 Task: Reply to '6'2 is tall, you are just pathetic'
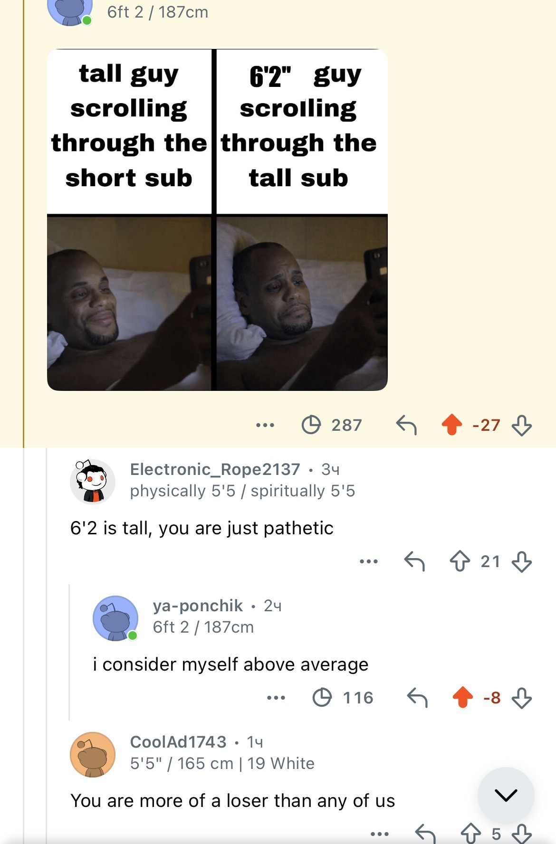414,561
